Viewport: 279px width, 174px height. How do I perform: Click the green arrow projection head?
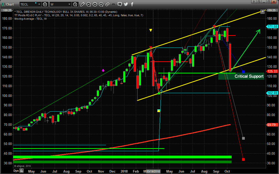(258, 31)
